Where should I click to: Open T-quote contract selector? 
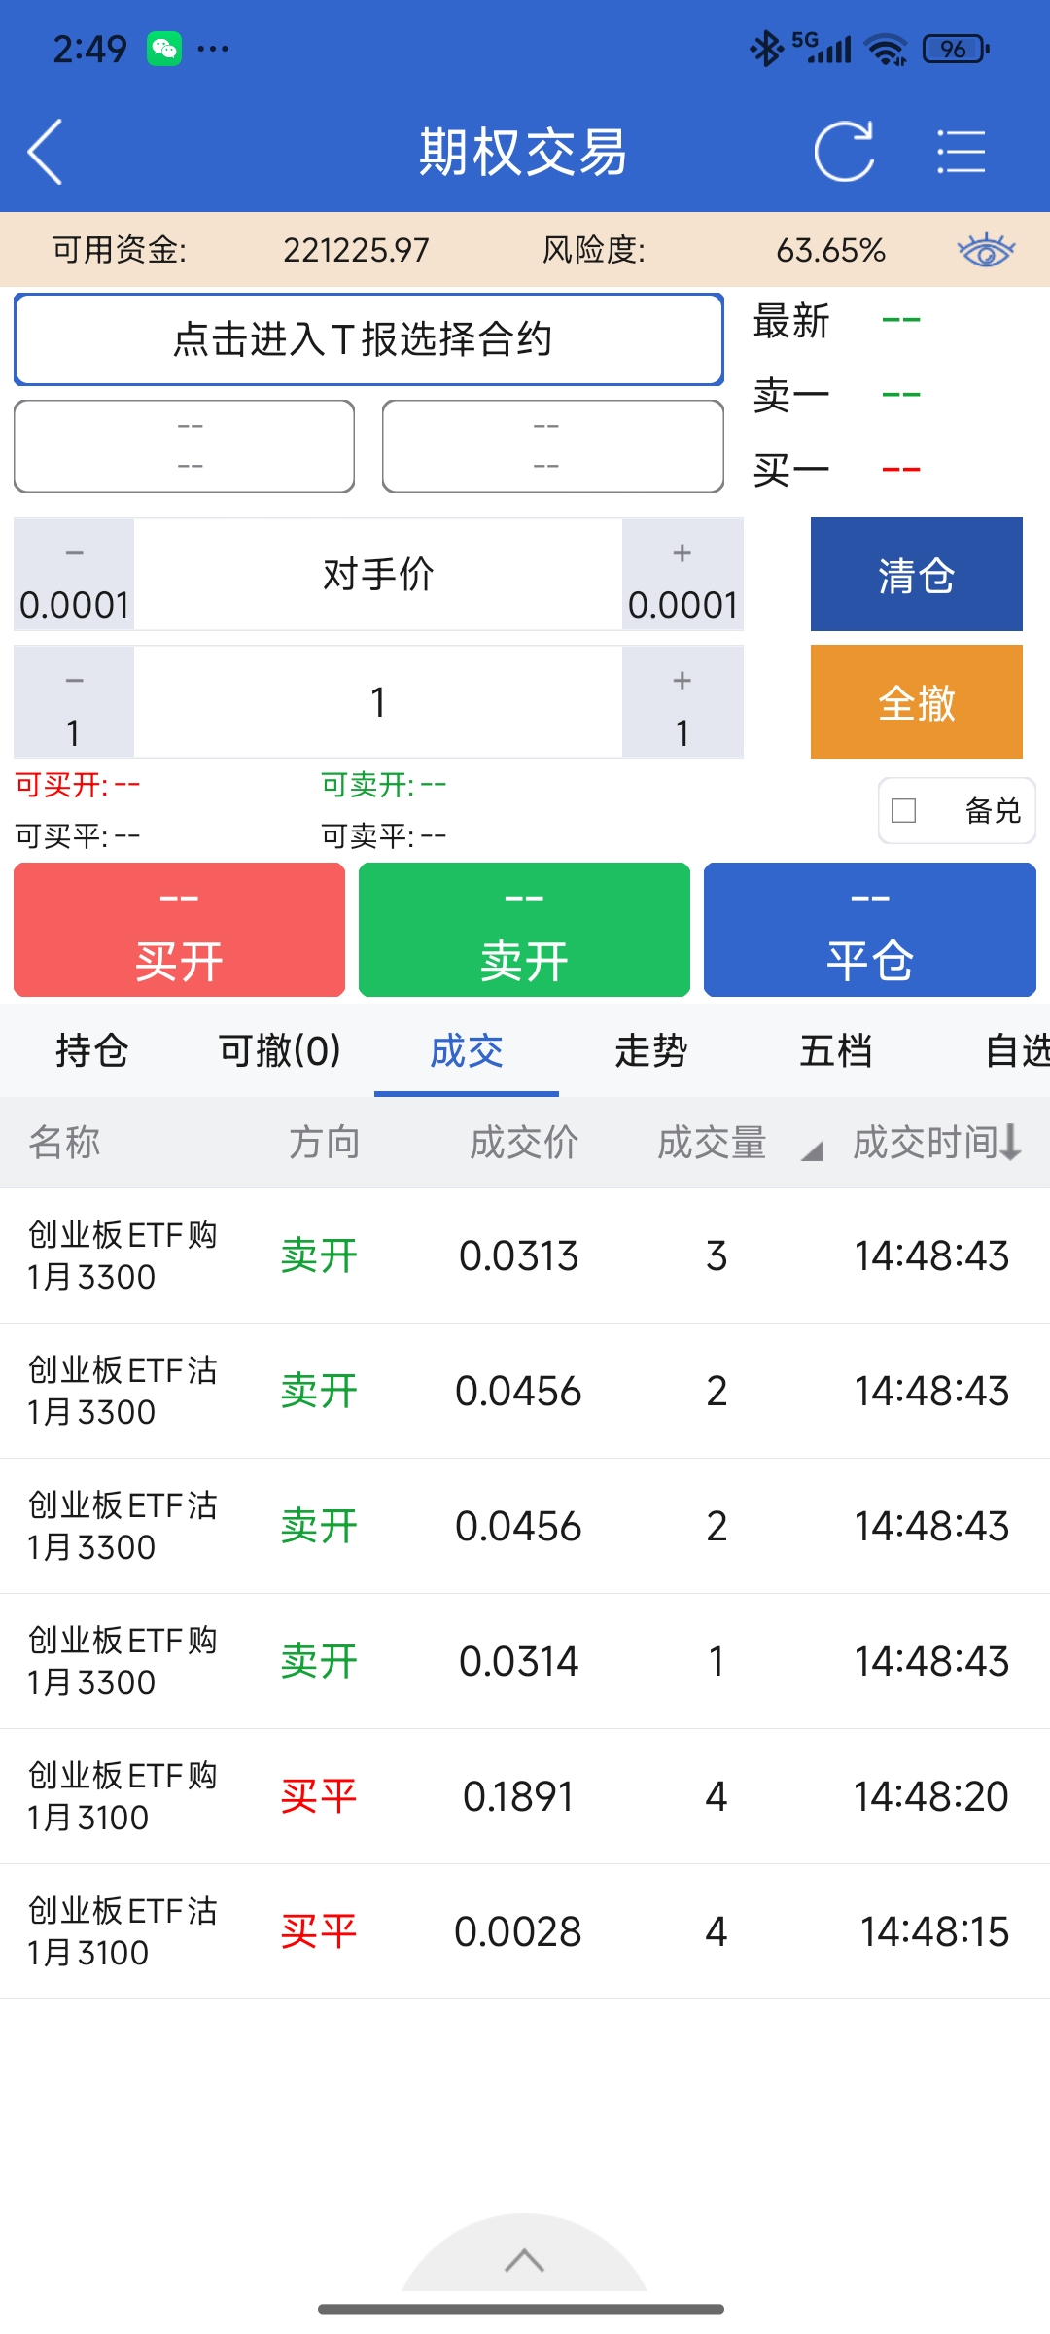click(x=368, y=339)
